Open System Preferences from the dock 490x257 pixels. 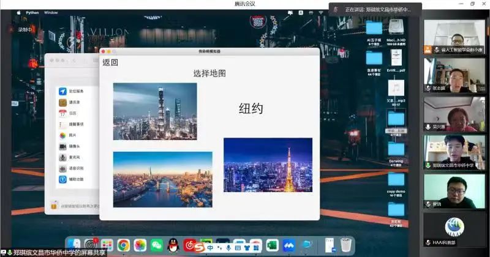(90, 245)
